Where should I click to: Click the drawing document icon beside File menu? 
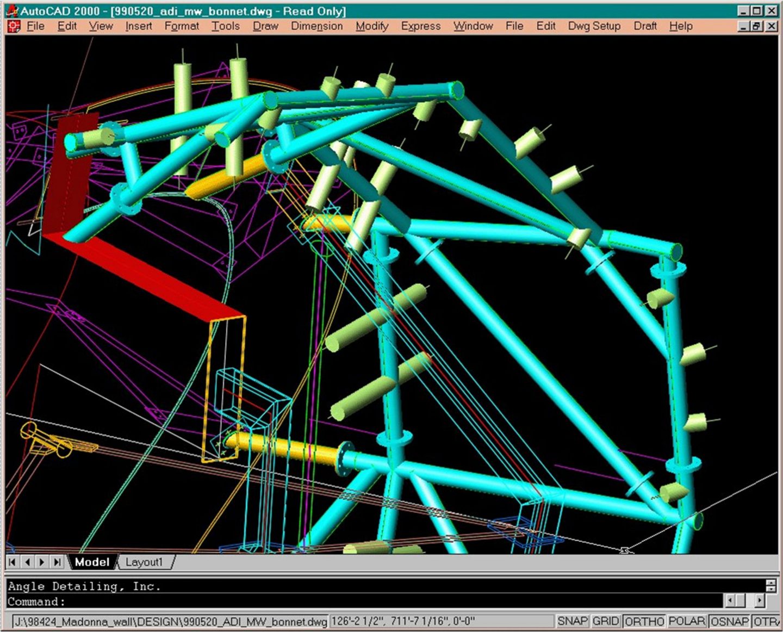[x=14, y=26]
